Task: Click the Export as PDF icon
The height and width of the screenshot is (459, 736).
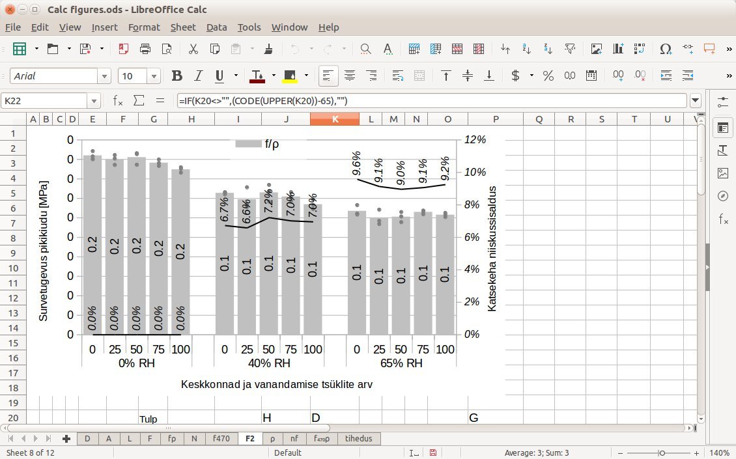Action: (124, 49)
